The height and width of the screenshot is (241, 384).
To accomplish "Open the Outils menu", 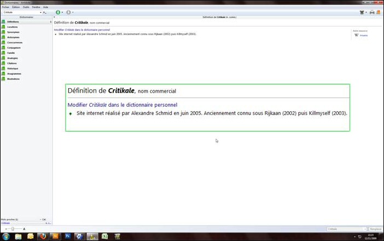I will click(x=26, y=7).
